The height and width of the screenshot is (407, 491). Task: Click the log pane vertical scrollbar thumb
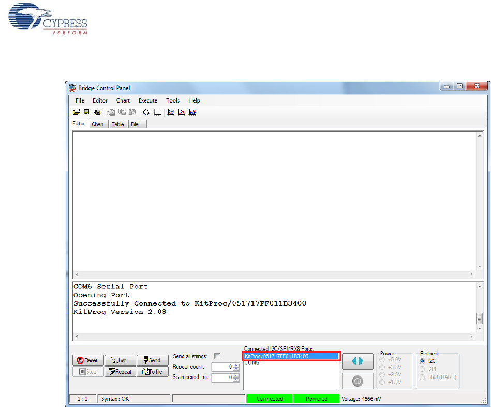coord(480,318)
